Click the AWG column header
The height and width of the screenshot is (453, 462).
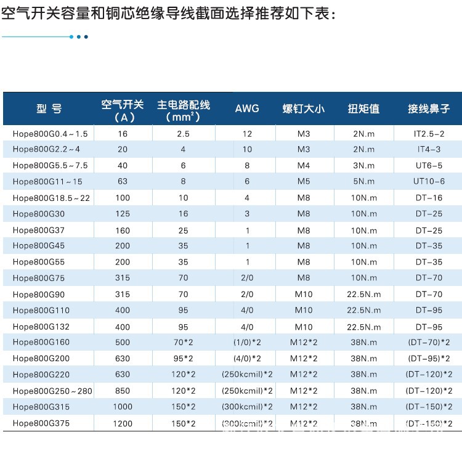tap(247, 109)
